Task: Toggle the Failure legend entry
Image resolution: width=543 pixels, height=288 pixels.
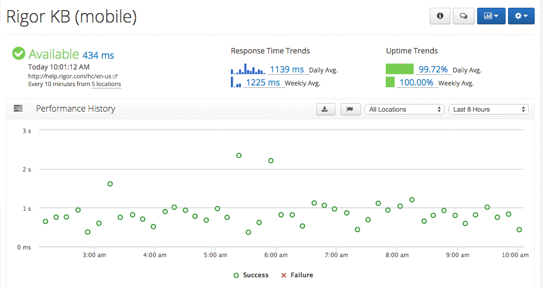Action: (x=297, y=275)
